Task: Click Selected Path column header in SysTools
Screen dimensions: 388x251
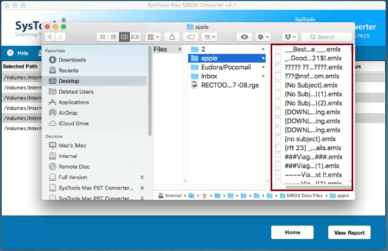Action: click(x=20, y=66)
